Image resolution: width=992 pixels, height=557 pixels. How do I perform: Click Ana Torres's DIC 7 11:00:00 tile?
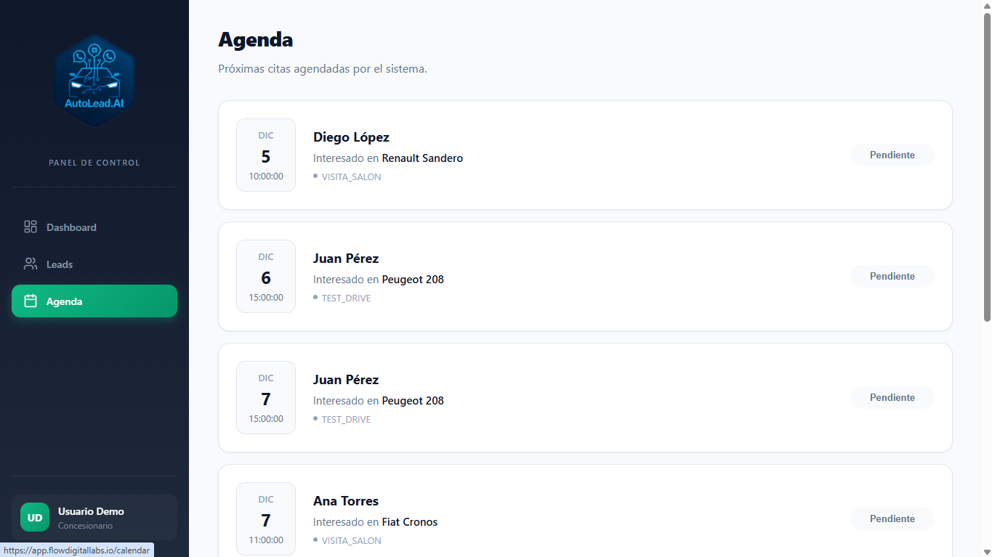coord(266,519)
